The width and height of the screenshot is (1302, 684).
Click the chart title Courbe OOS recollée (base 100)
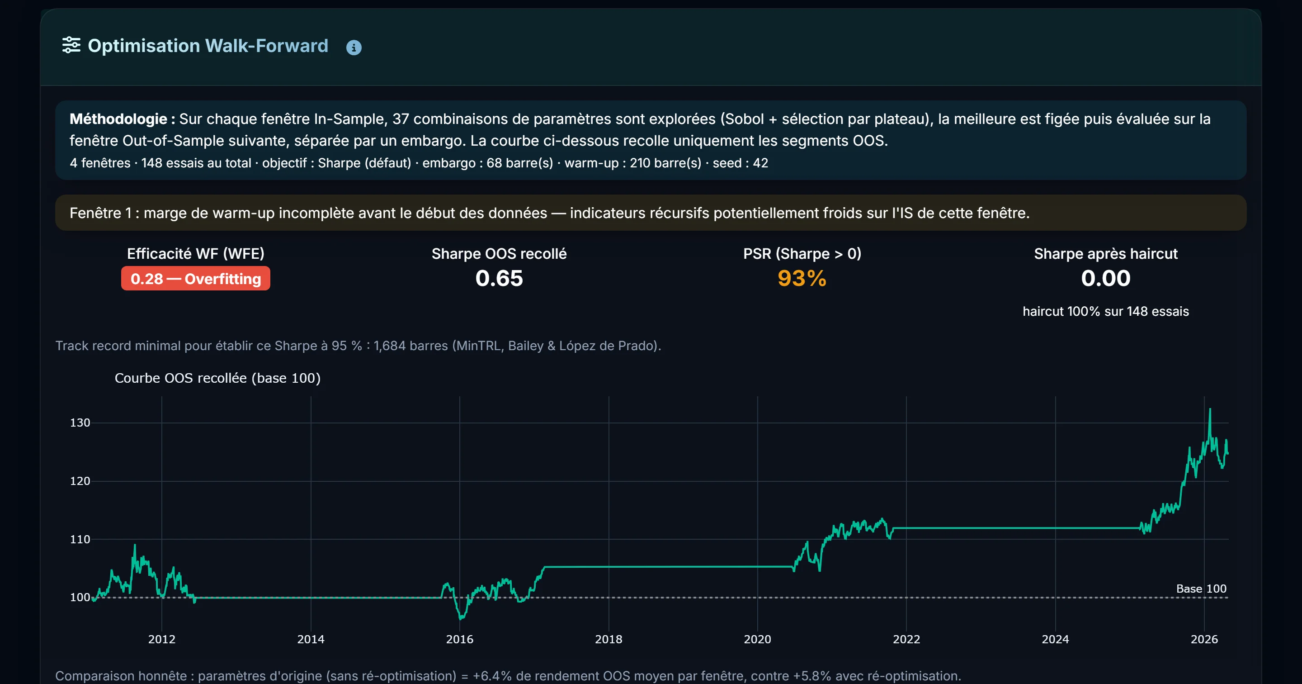[x=217, y=378]
